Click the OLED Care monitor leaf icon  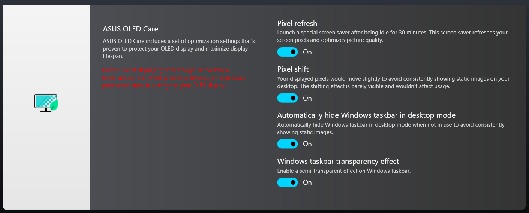tap(46, 103)
